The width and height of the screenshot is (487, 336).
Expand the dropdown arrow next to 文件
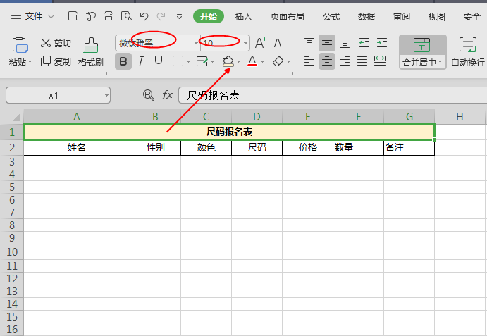[x=51, y=16]
